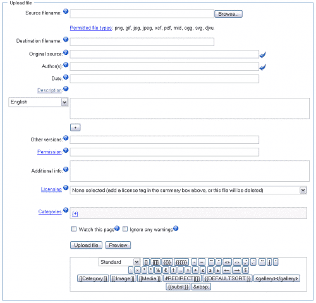Insert the vertical bar | character
Viewport: 316px width, 303px height.
269,262
